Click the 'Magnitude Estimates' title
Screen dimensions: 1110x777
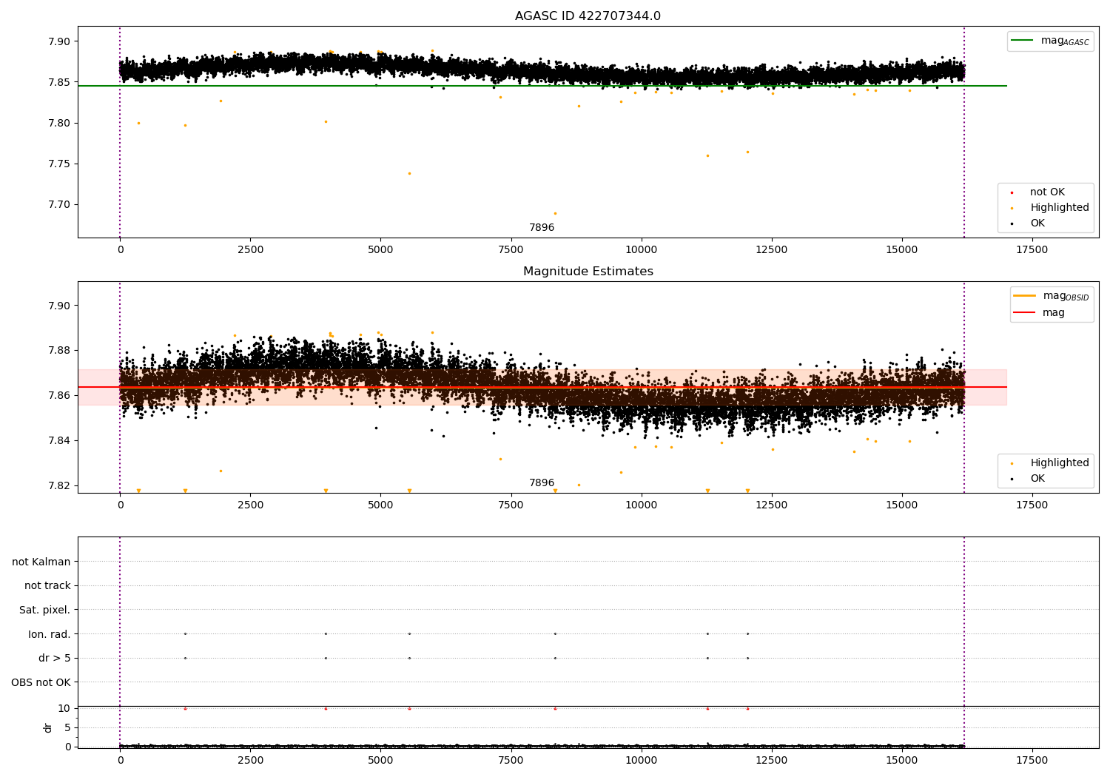[588, 272]
